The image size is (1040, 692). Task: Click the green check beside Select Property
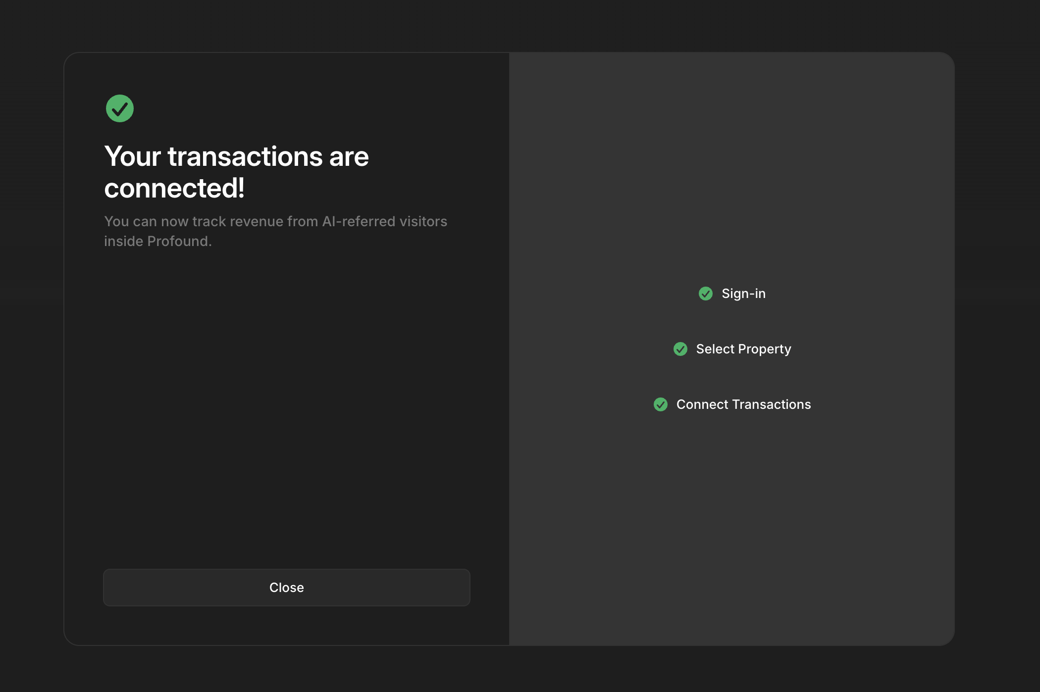[680, 349]
